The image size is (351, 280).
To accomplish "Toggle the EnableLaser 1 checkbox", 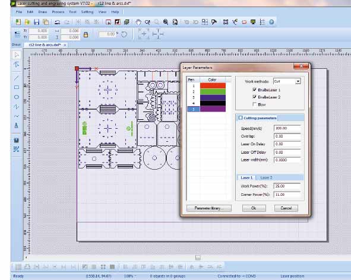I will 254,90.
